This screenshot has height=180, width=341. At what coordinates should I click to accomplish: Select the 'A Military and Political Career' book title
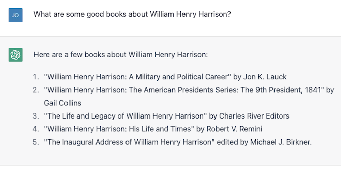(x=137, y=77)
